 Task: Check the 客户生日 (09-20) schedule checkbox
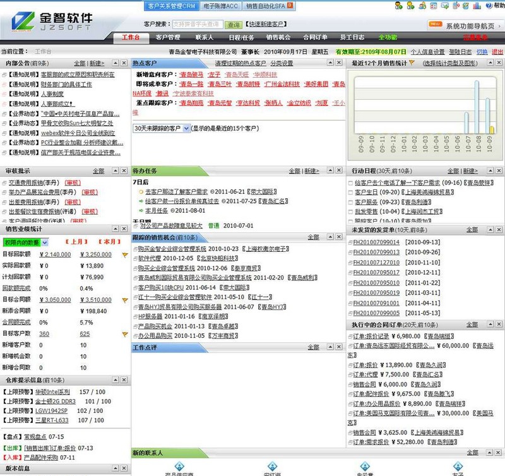pyautogui.click(x=351, y=193)
